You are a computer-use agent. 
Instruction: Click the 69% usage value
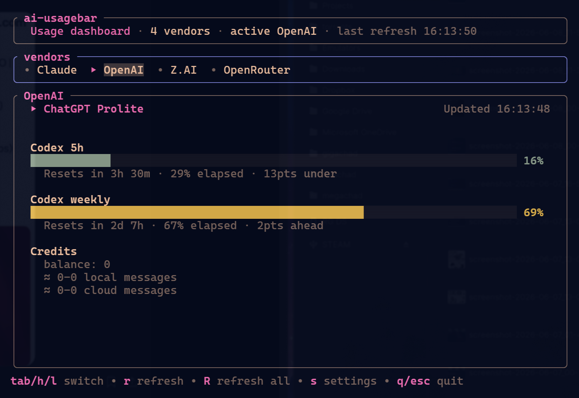click(x=533, y=213)
